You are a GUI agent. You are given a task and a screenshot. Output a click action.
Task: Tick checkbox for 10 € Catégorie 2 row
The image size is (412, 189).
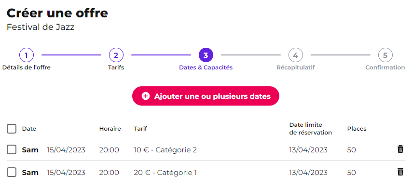tap(12, 149)
